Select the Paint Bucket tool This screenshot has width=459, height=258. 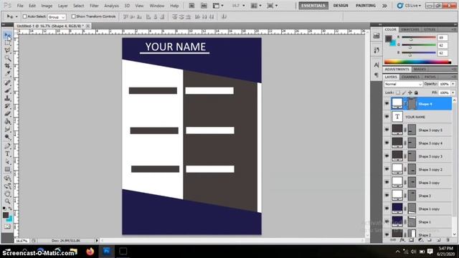click(x=7, y=121)
